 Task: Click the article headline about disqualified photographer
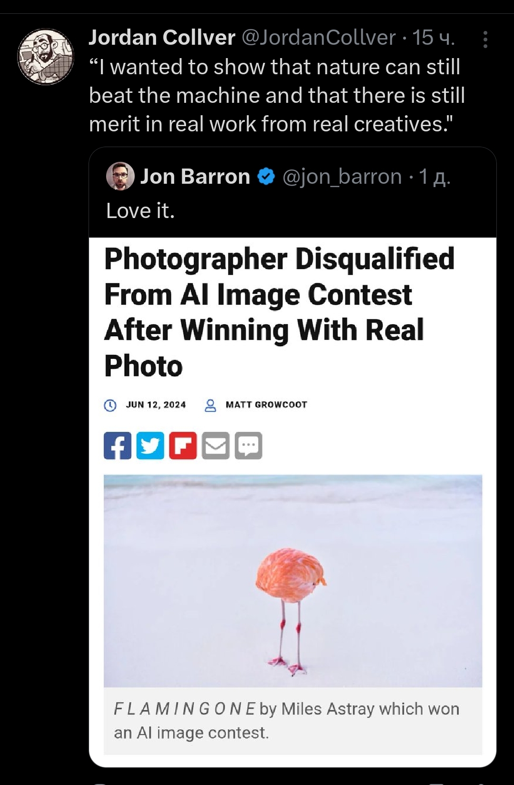click(279, 312)
